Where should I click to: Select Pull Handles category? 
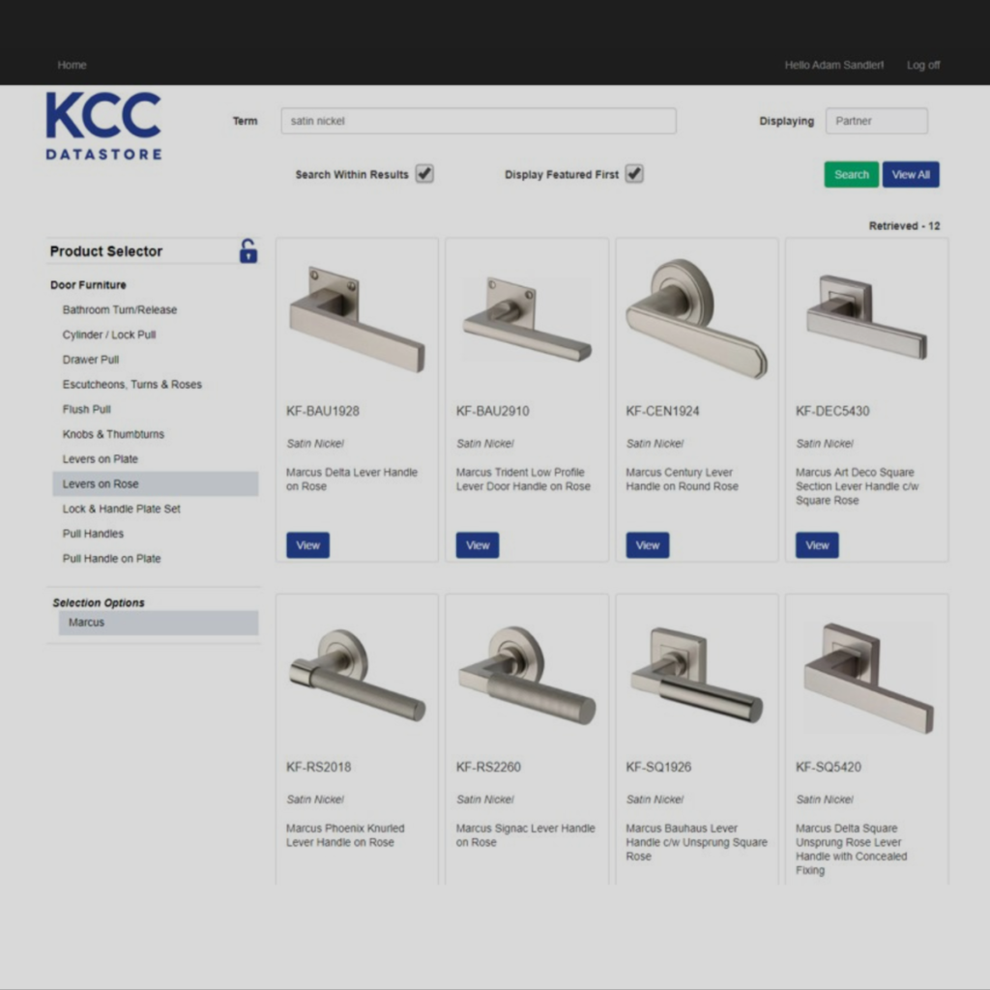[x=93, y=534]
